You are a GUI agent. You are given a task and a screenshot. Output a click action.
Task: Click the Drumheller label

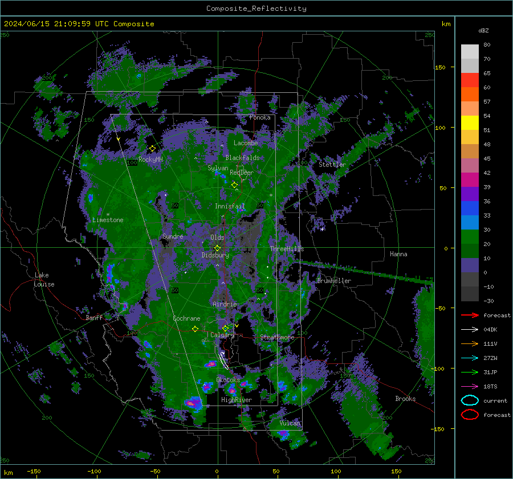[x=333, y=281]
